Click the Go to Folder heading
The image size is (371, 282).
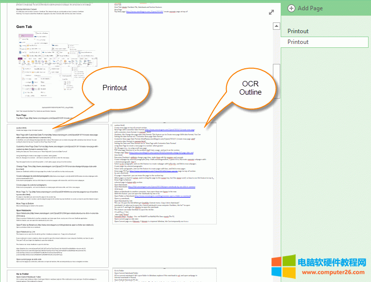[25, 274]
